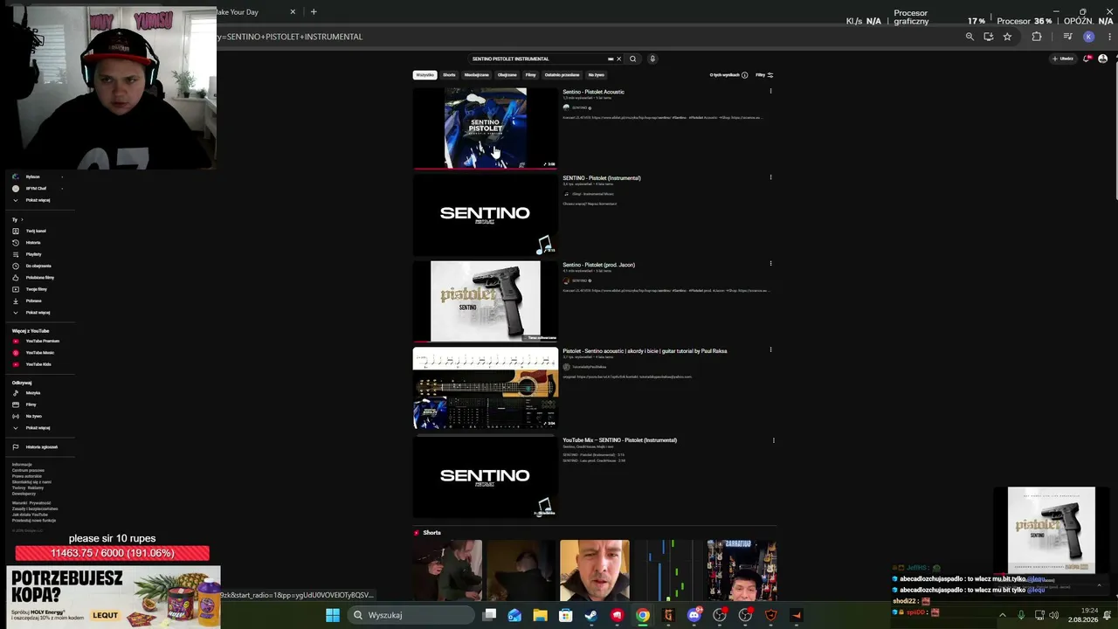1118x629 pixels.
Task: Open more options for the guitar tutorial video
Action: click(770, 349)
